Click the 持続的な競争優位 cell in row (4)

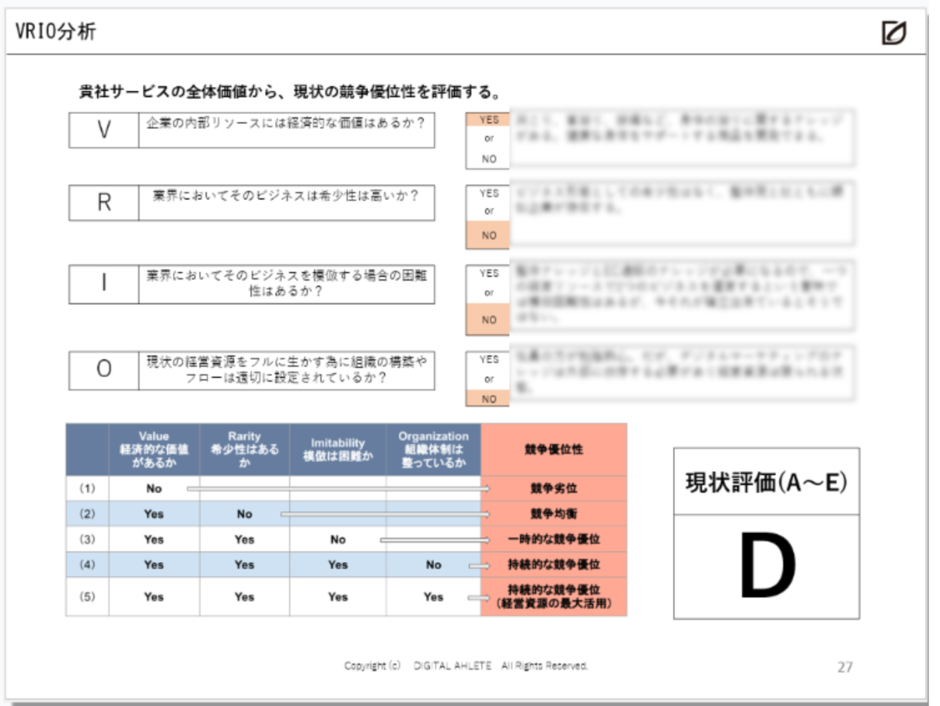pyautogui.click(x=554, y=565)
